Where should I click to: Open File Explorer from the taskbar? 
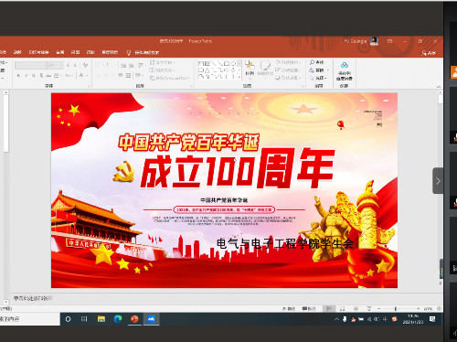pos(101,319)
